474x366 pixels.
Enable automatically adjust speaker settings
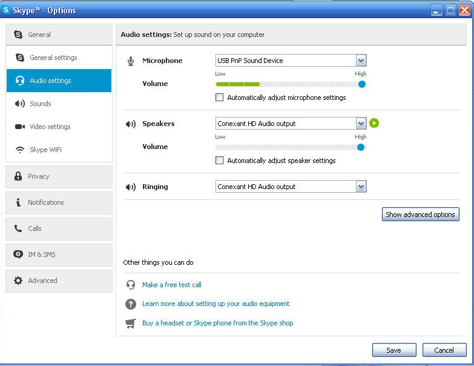click(x=220, y=161)
